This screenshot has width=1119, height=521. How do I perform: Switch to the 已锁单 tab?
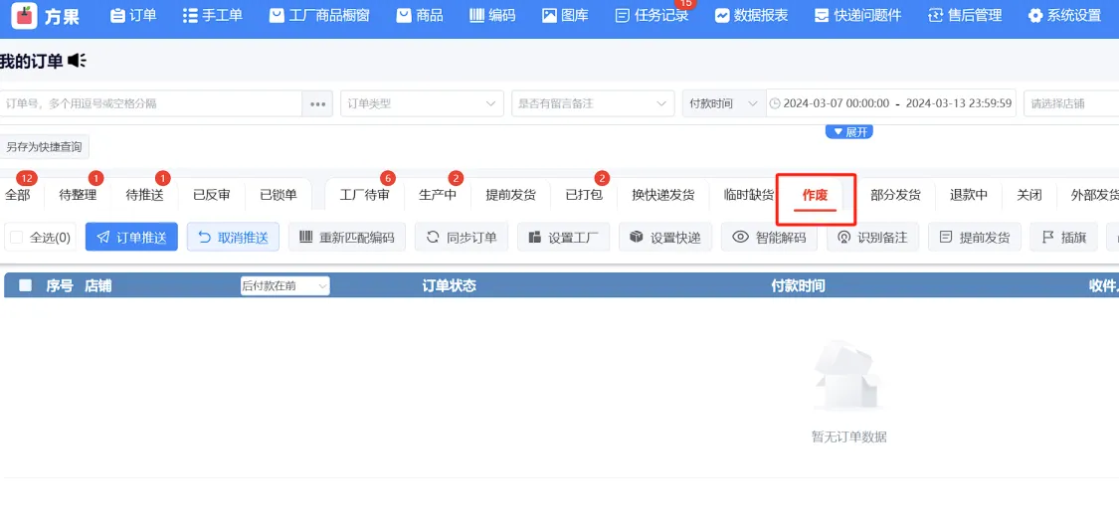click(279, 195)
